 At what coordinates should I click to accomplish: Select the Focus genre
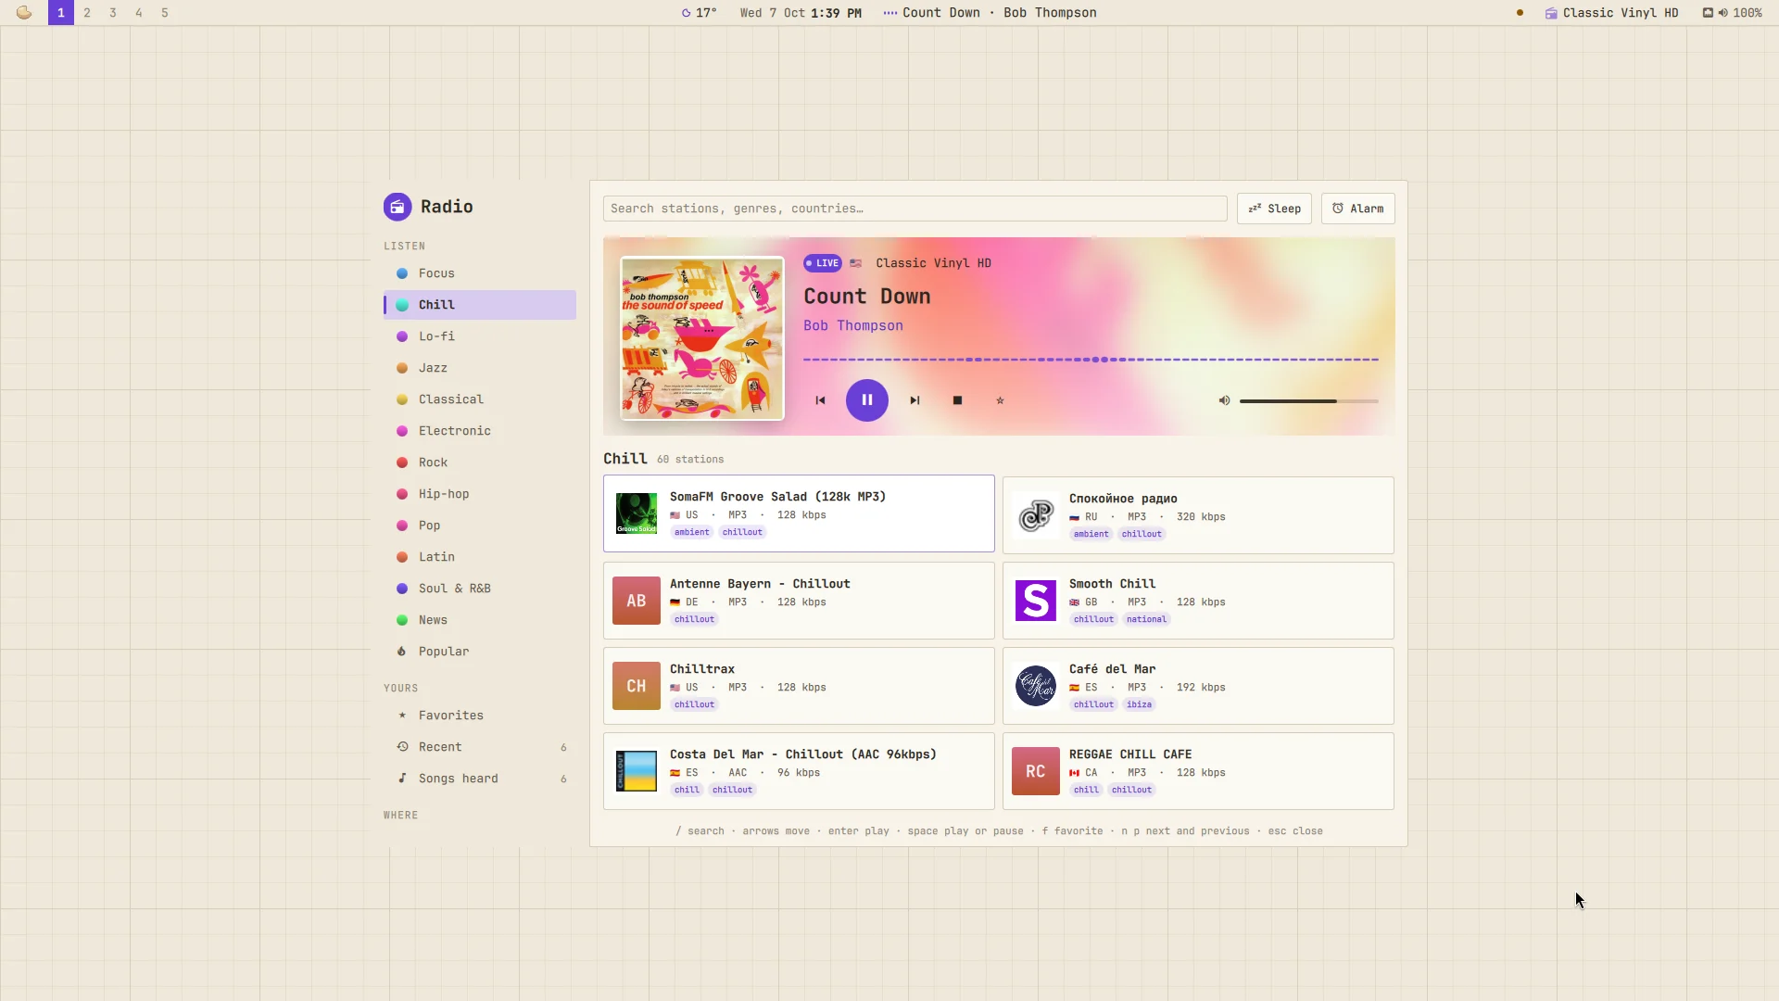(479, 273)
